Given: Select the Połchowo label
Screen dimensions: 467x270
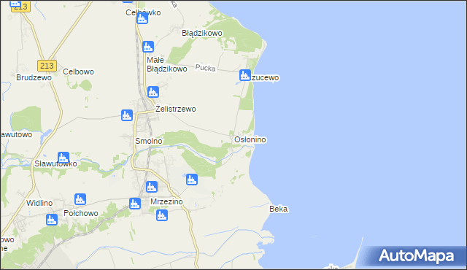Looking at the screenshot, I should click(x=81, y=213).
